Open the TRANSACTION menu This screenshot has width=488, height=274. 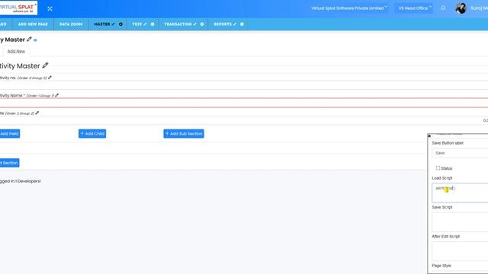(x=178, y=24)
